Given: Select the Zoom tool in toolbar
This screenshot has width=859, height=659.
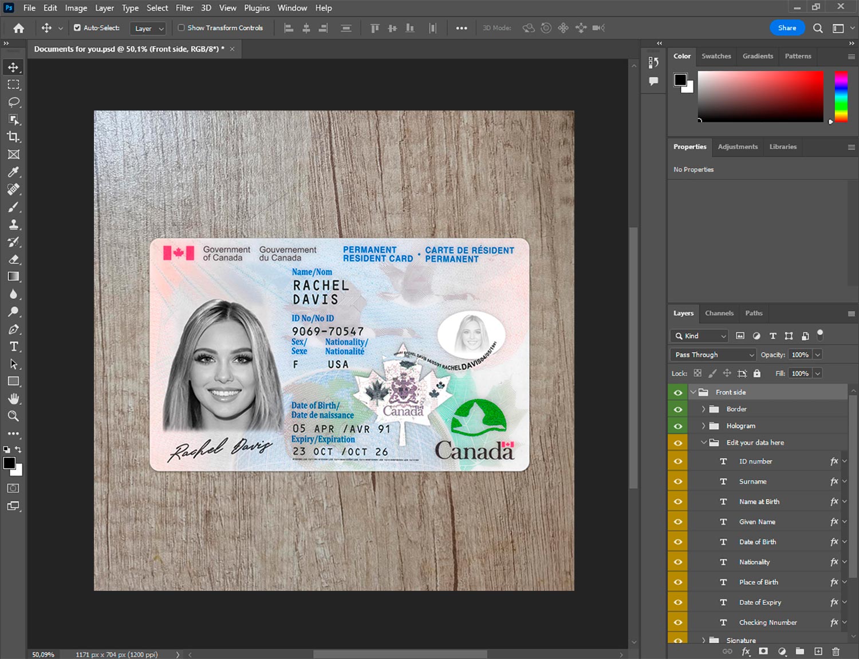Looking at the screenshot, I should click(13, 416).
